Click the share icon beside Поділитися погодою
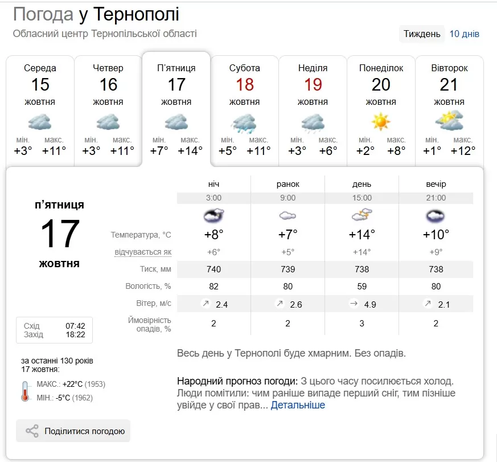The image size is (497, 462). tap(32, 431)
